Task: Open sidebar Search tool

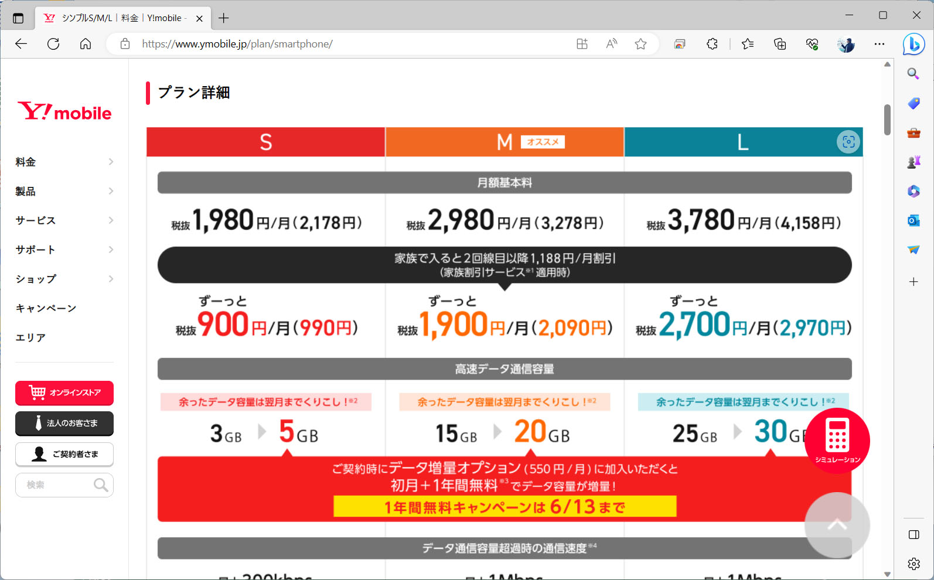Action: 913,74
